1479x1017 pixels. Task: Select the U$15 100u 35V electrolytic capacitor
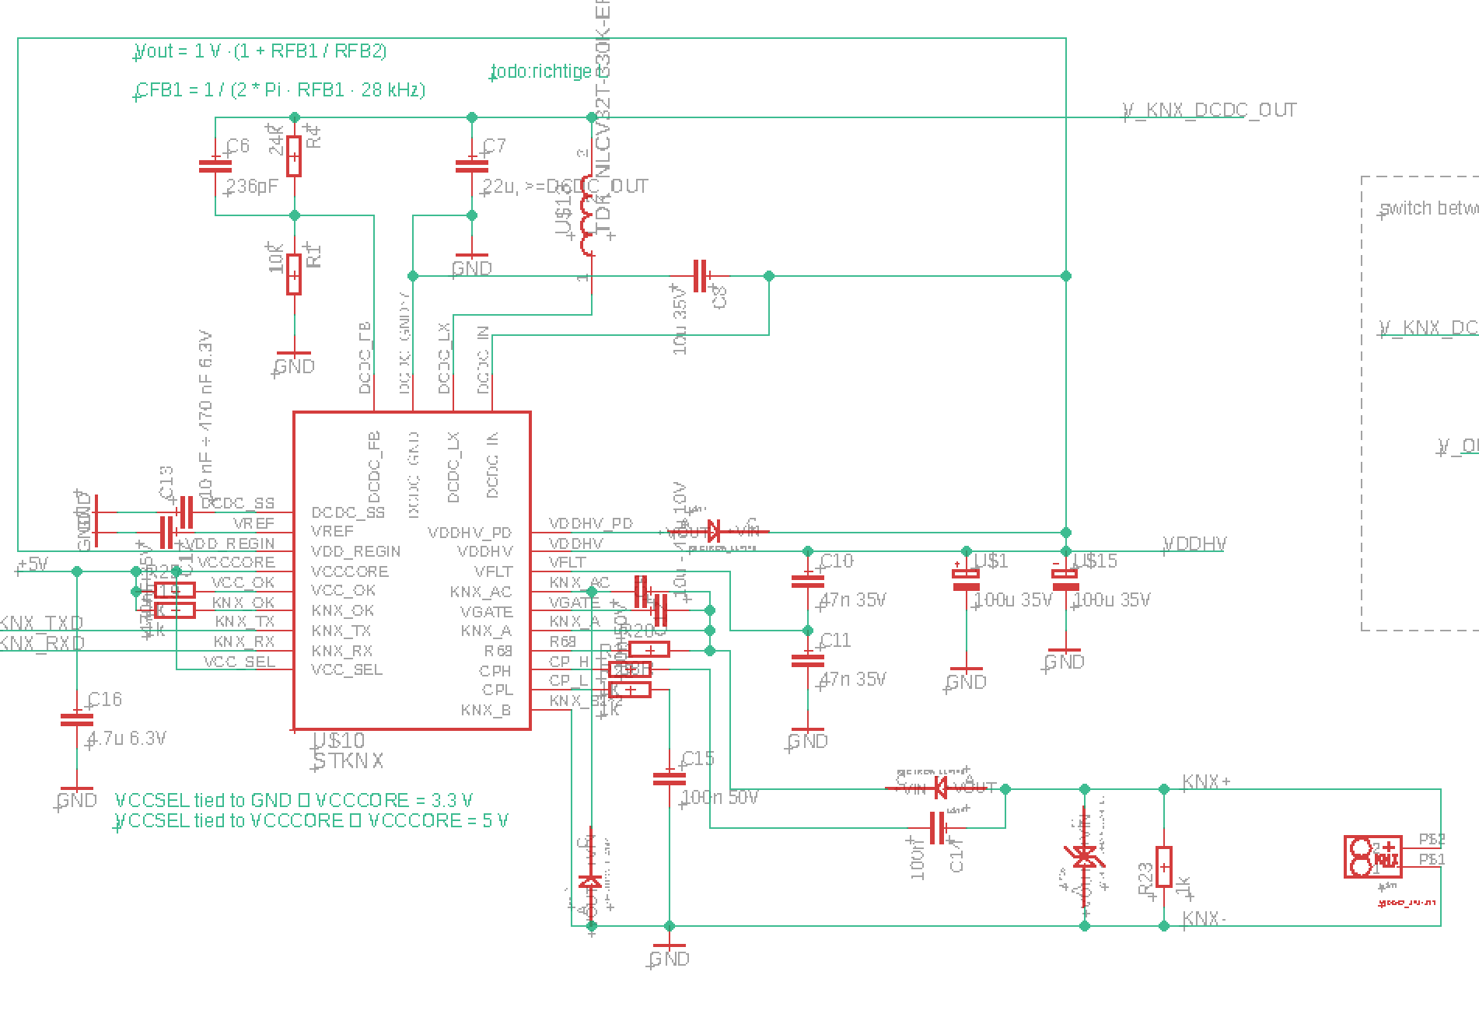(1065, 579)
